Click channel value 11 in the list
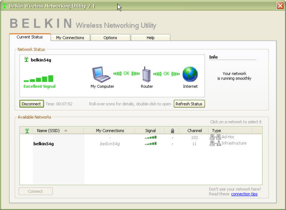 195,144
